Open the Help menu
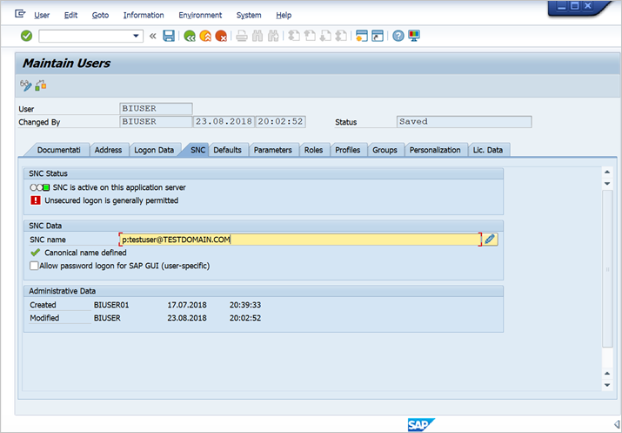The width and height of the screenshot is (622, 433). point(284,15)
